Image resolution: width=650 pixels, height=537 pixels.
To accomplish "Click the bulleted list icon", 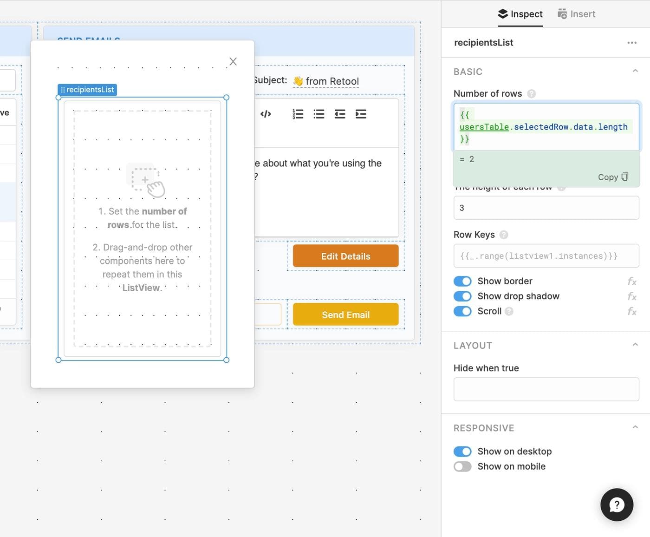I will point(319,114).
